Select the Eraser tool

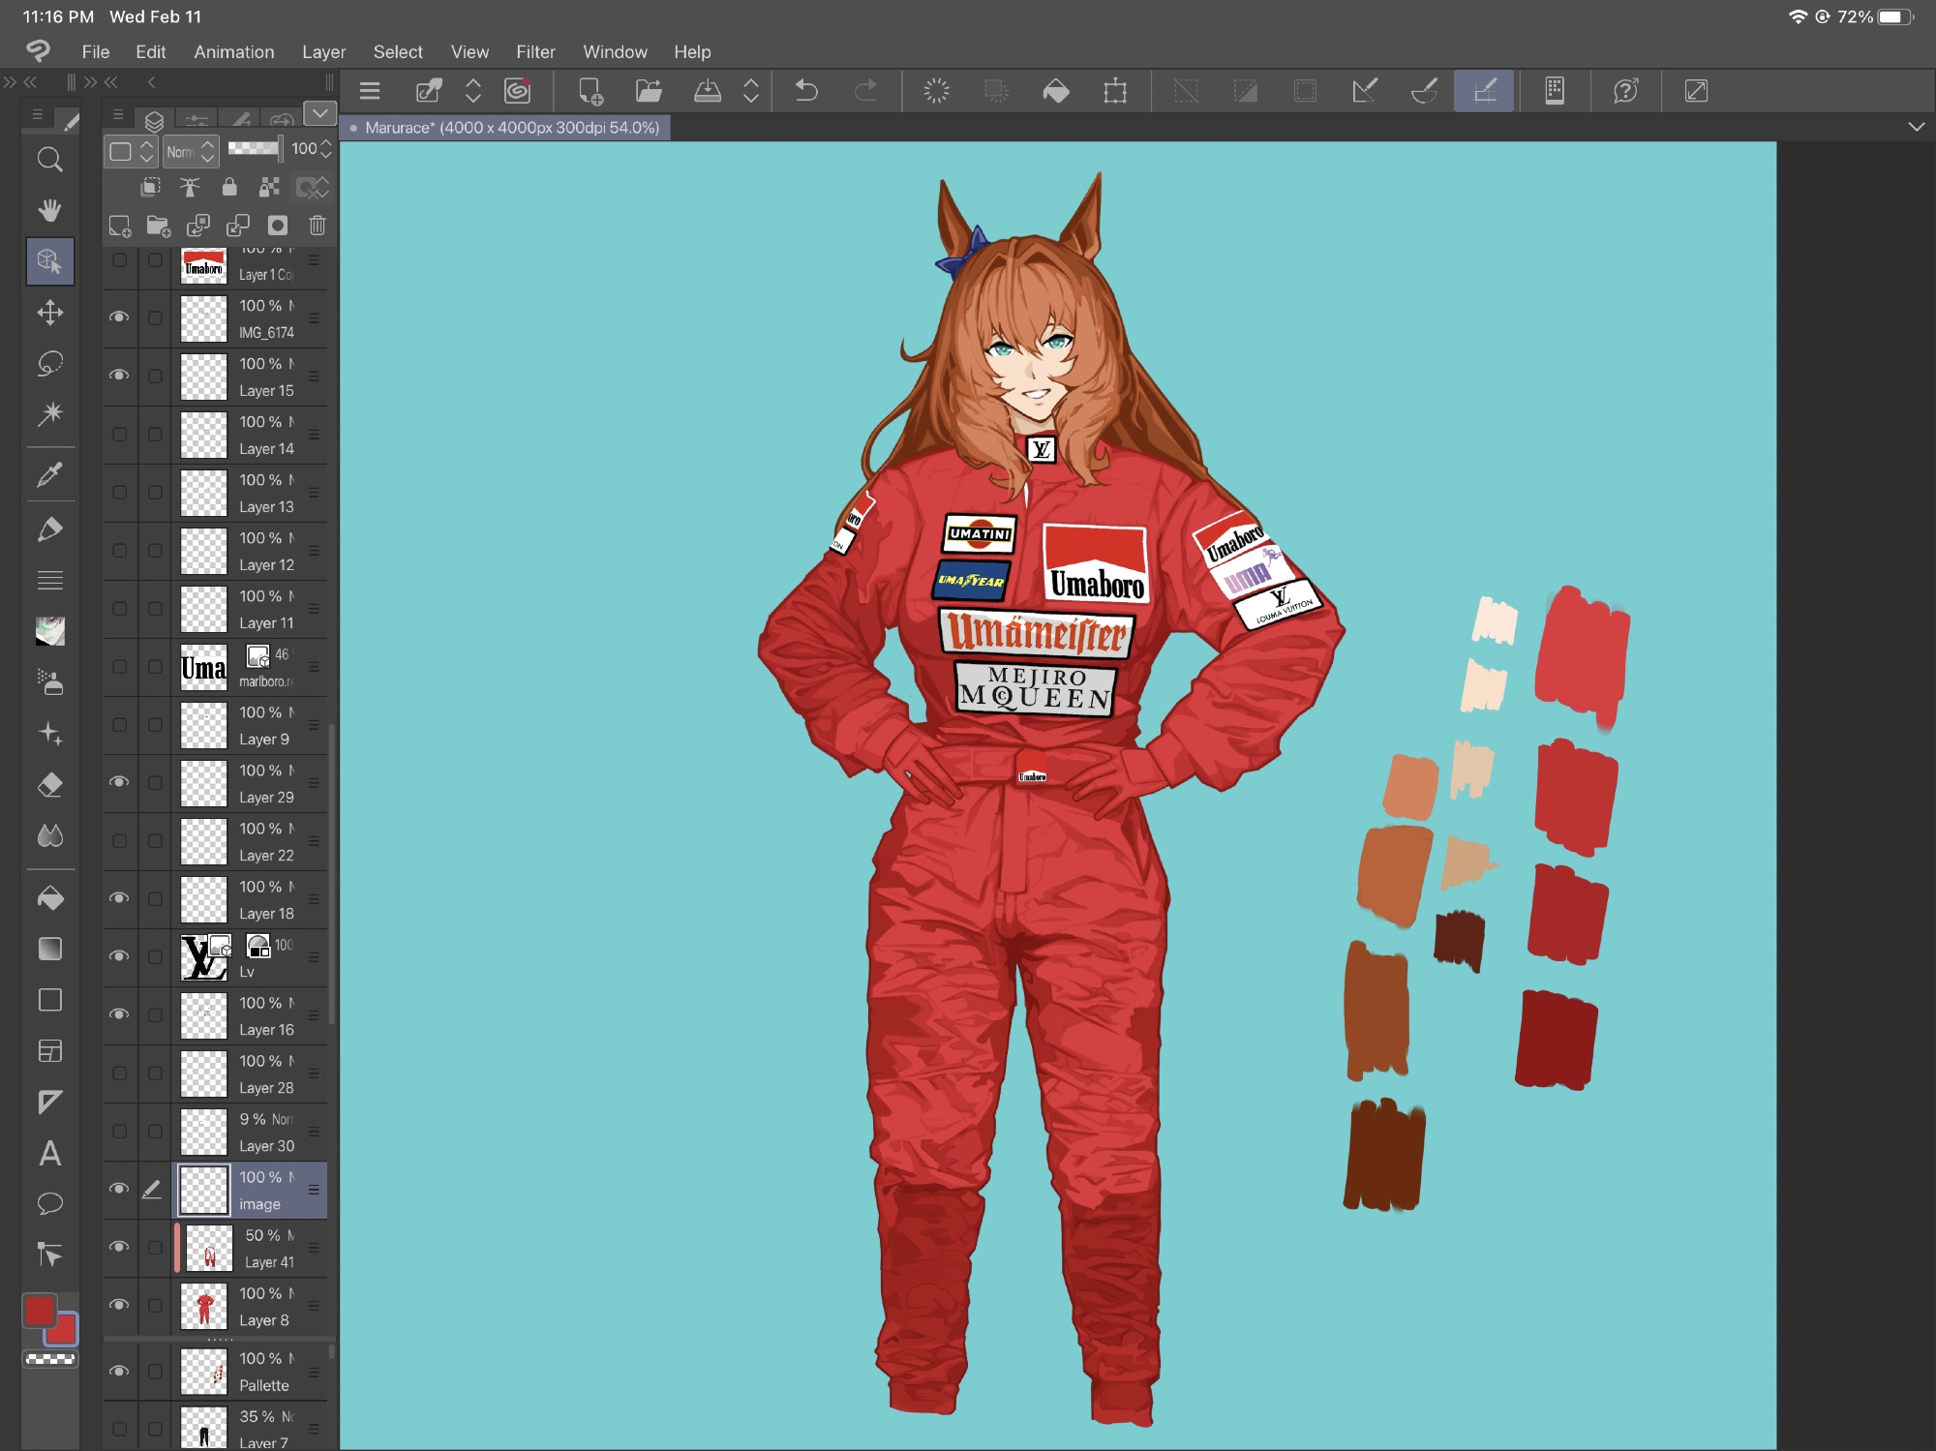point(49,784)
